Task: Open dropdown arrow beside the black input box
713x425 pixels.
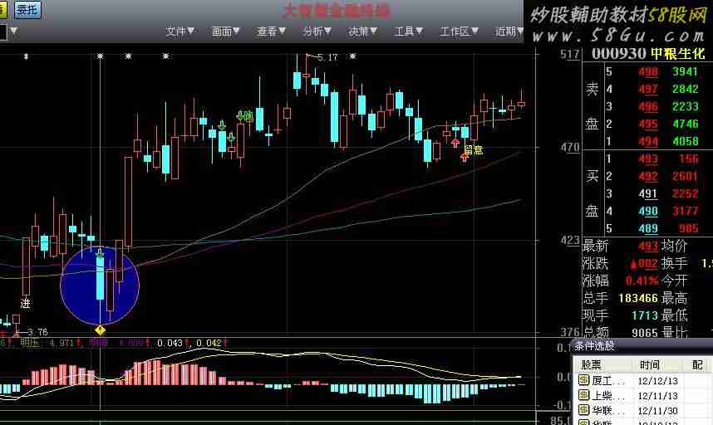Action: [x=14, y=32]
